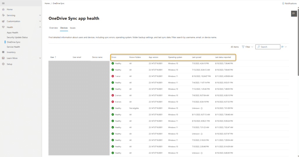
Task: Open Security Update Status page
Action: 17,37
